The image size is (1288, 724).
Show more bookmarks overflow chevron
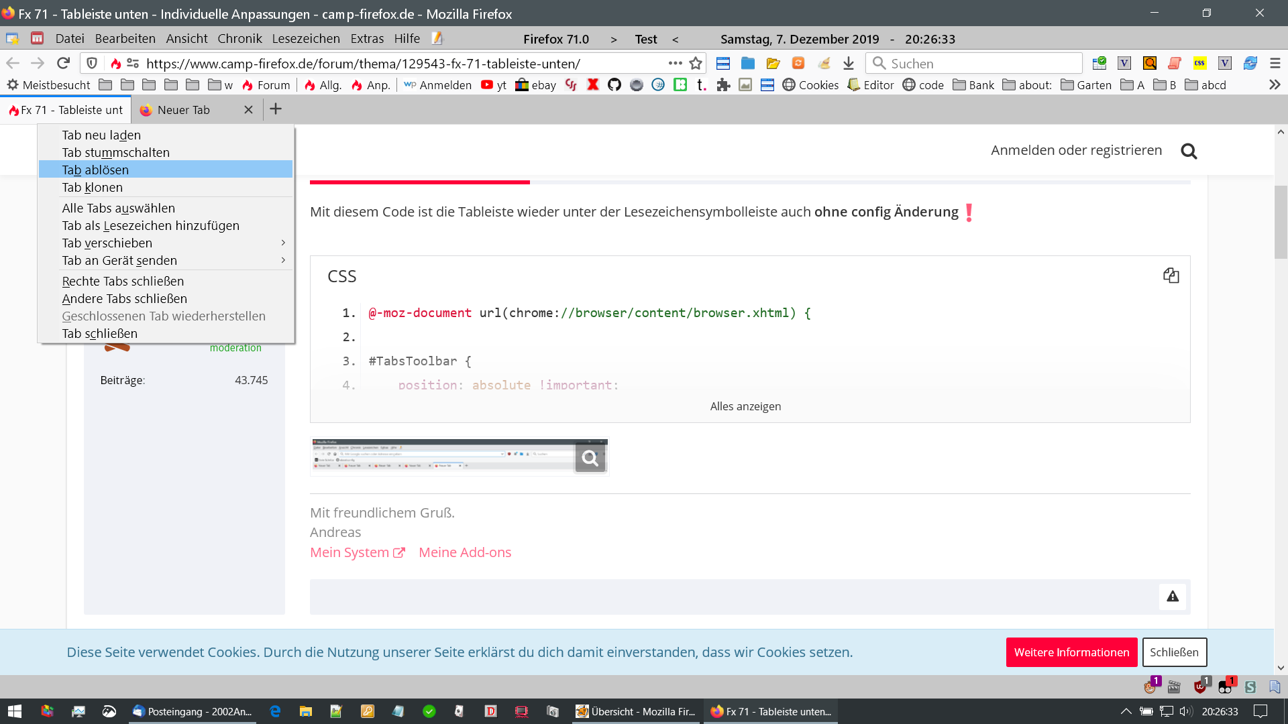click(1275, 85)
